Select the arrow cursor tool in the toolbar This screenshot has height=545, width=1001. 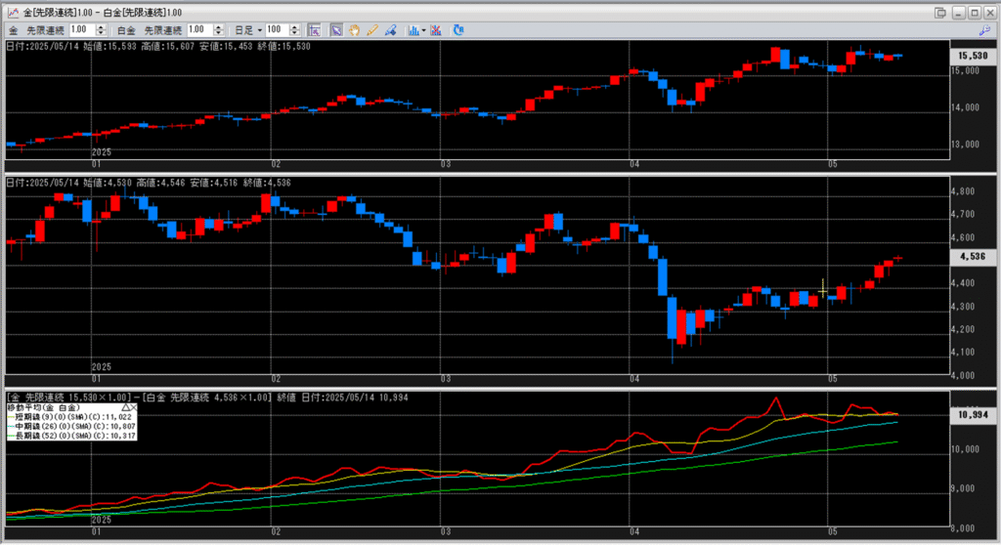point(336,30)
